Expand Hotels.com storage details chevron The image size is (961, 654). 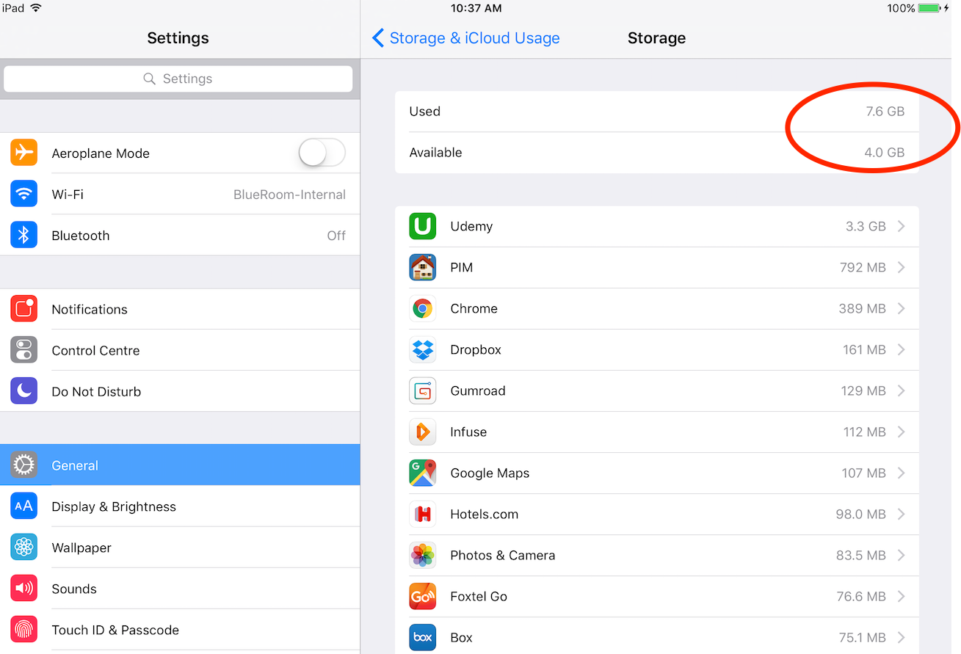(x=901, y=514)
